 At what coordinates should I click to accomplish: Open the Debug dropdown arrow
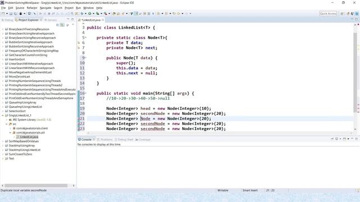click(85, 13)
